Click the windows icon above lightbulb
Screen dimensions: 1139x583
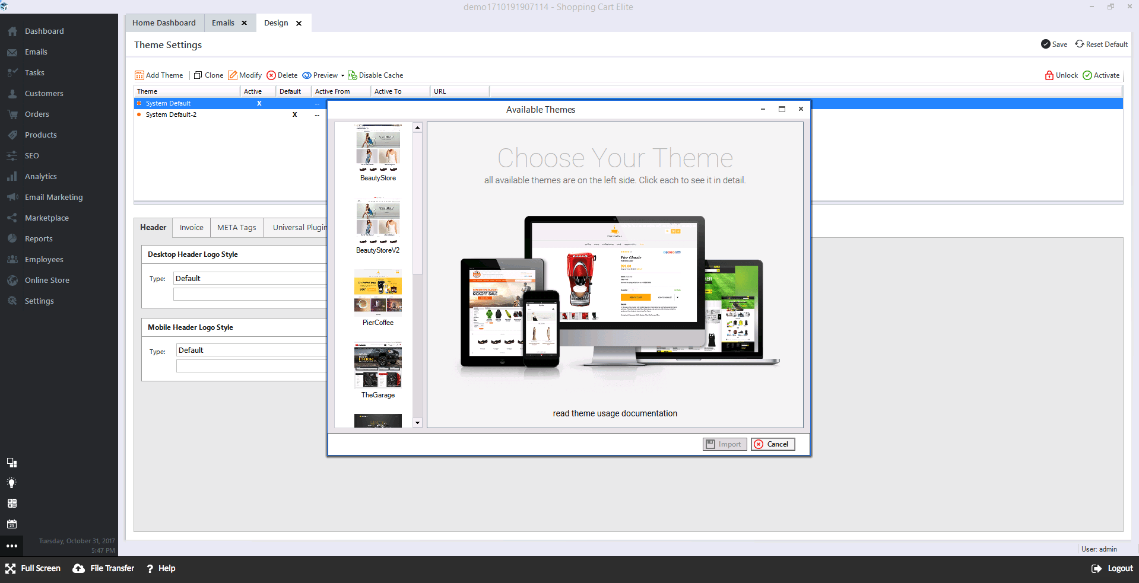click(x=12, y=463)
